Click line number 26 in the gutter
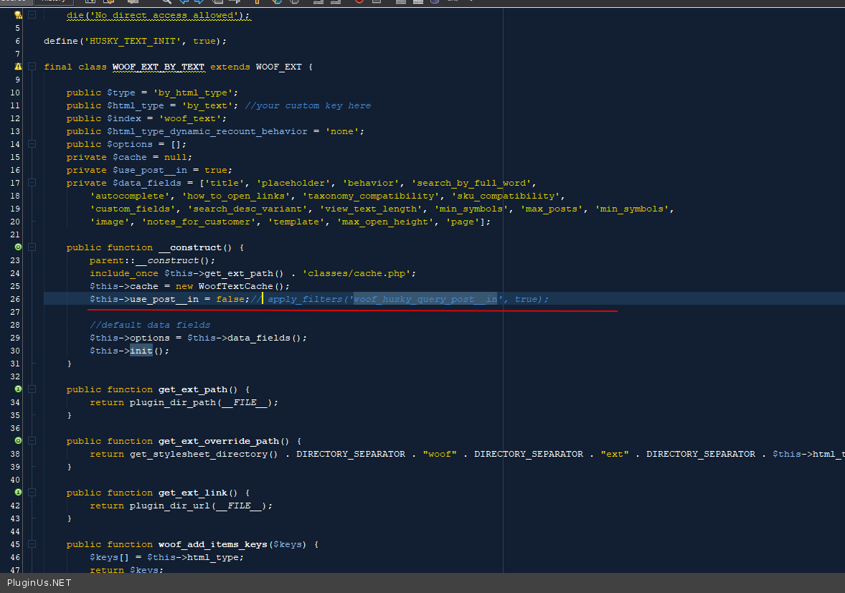The height and width of the screenshot is (593, 845). [x=15, y=299]
